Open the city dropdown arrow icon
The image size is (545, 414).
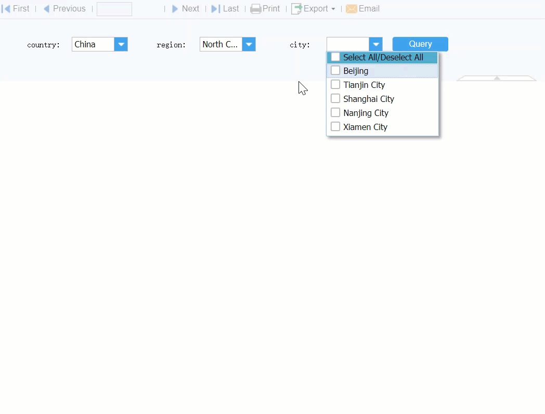375,44
